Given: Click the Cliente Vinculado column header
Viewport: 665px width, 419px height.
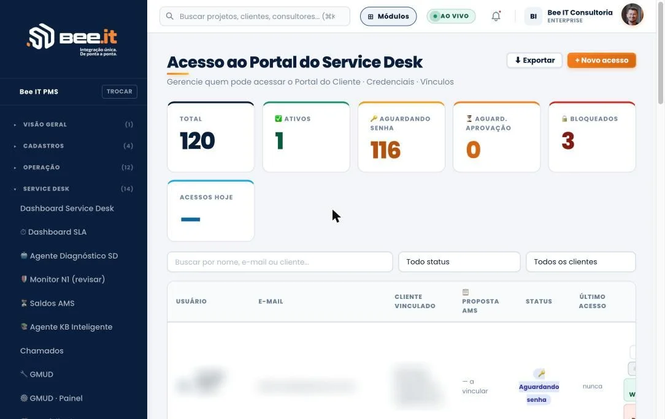Looking at the screenshot, I should pyautogui.click(x=415, y=301).
